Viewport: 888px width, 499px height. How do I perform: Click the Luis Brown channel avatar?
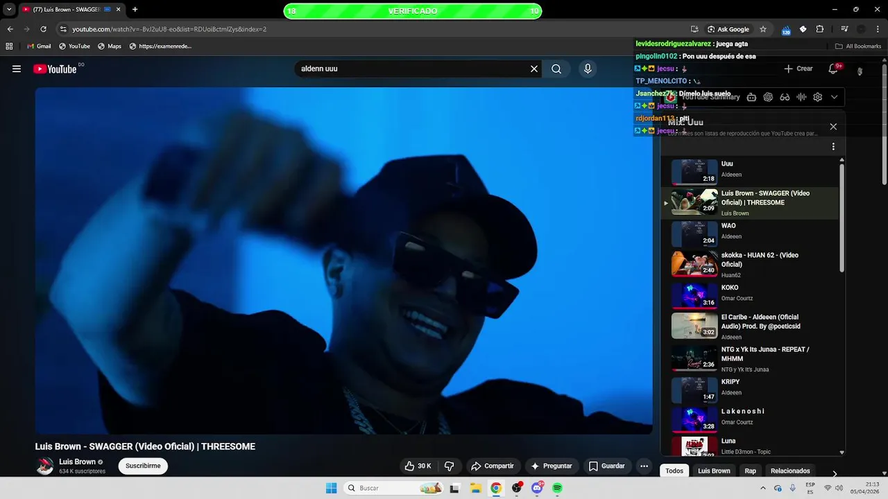tap(45, 466)
